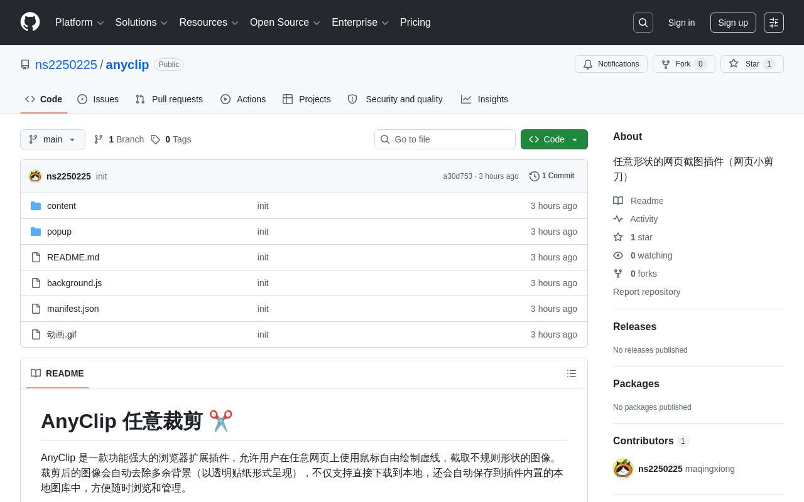Screen dimensions: 804x502
Task: Open the anyclip repository name link
Action: (128, 65)
